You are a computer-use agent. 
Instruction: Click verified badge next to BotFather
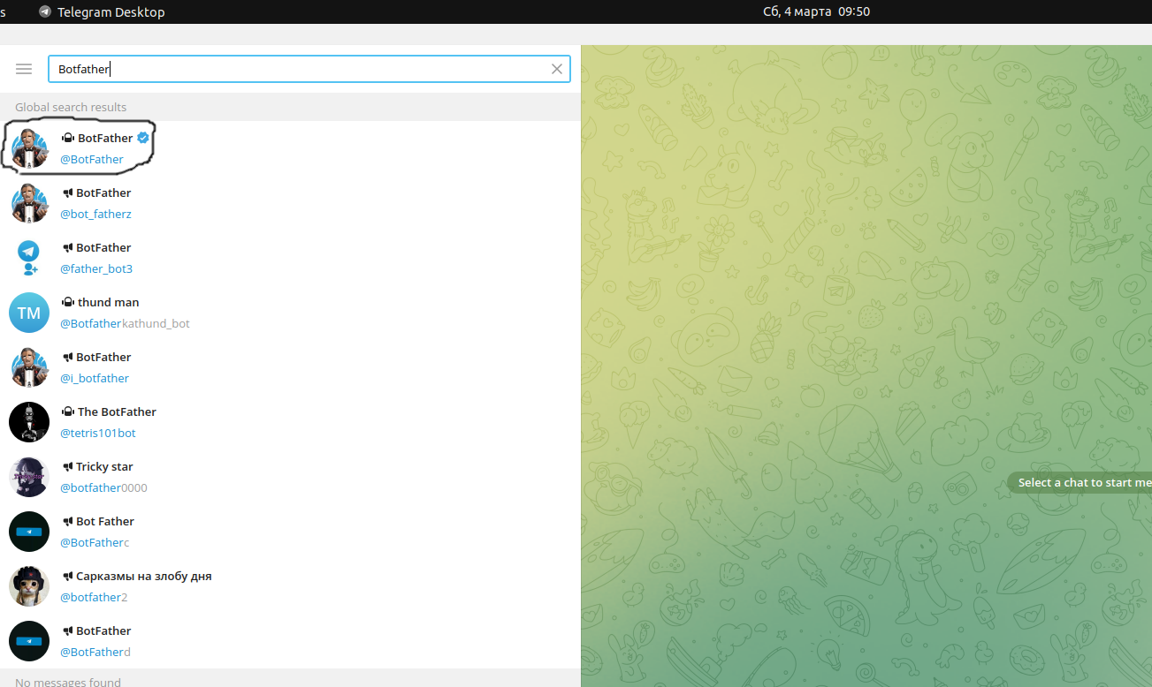click(x=143, y=138)
